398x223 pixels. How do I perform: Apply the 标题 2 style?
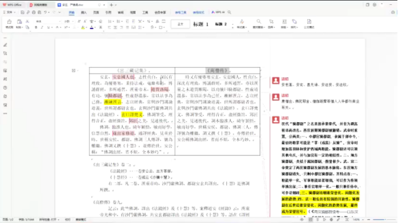(x=221, y=24)
